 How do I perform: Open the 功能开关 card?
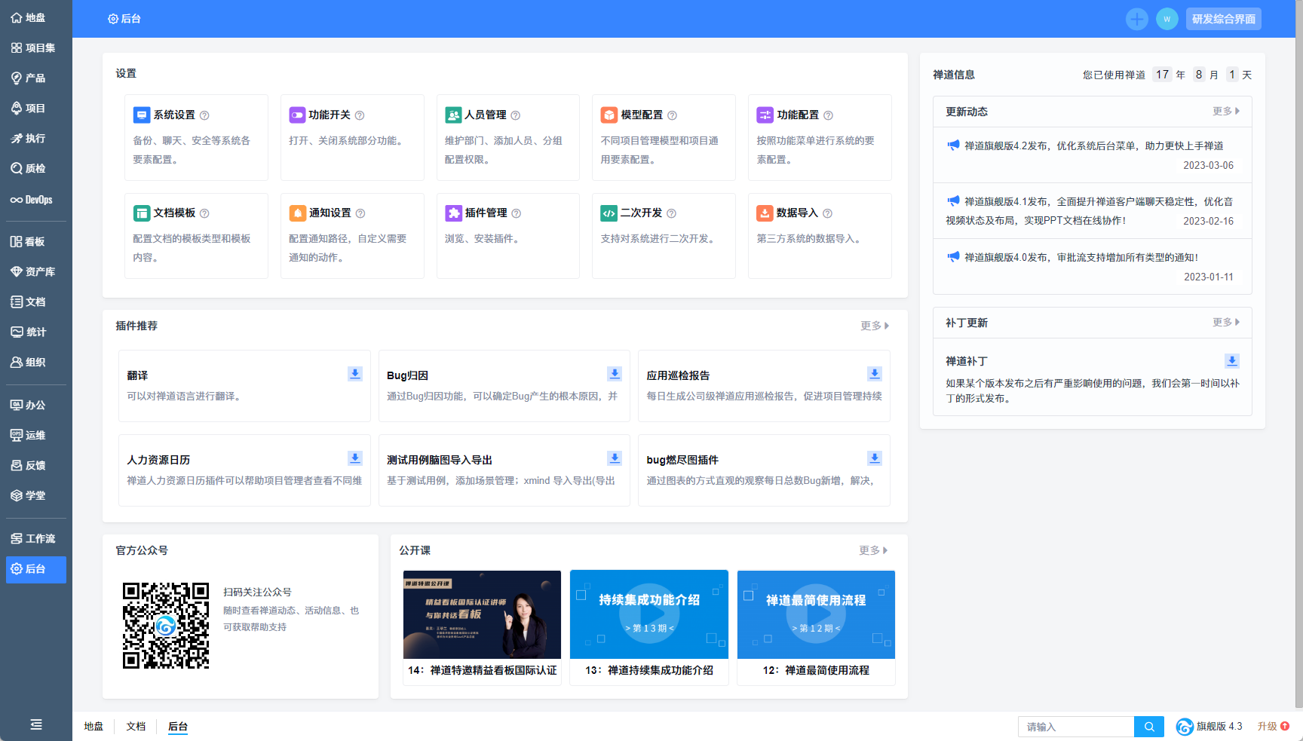[x=352, y=137]
